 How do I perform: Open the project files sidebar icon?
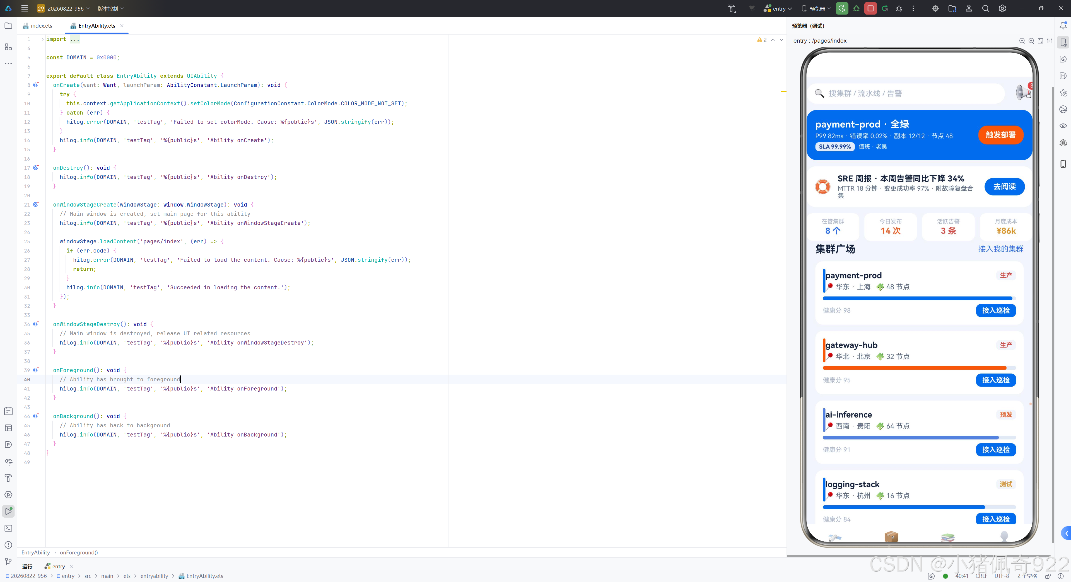coord(8,26)
